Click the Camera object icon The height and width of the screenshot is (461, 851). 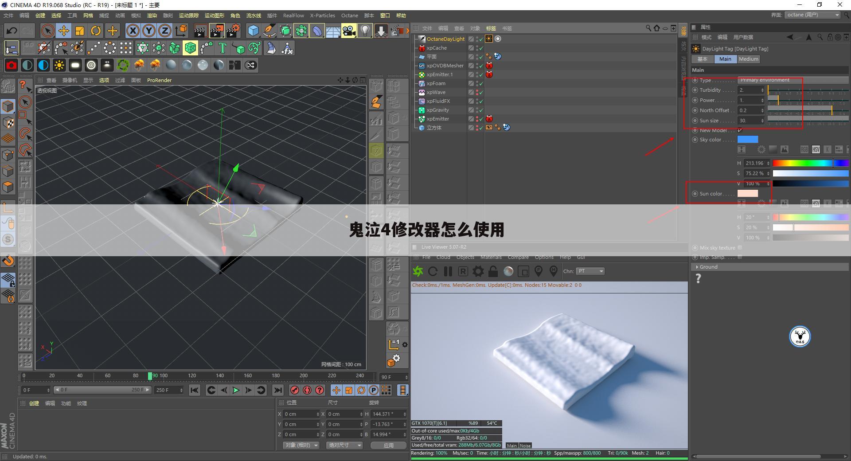pos(349,31)
